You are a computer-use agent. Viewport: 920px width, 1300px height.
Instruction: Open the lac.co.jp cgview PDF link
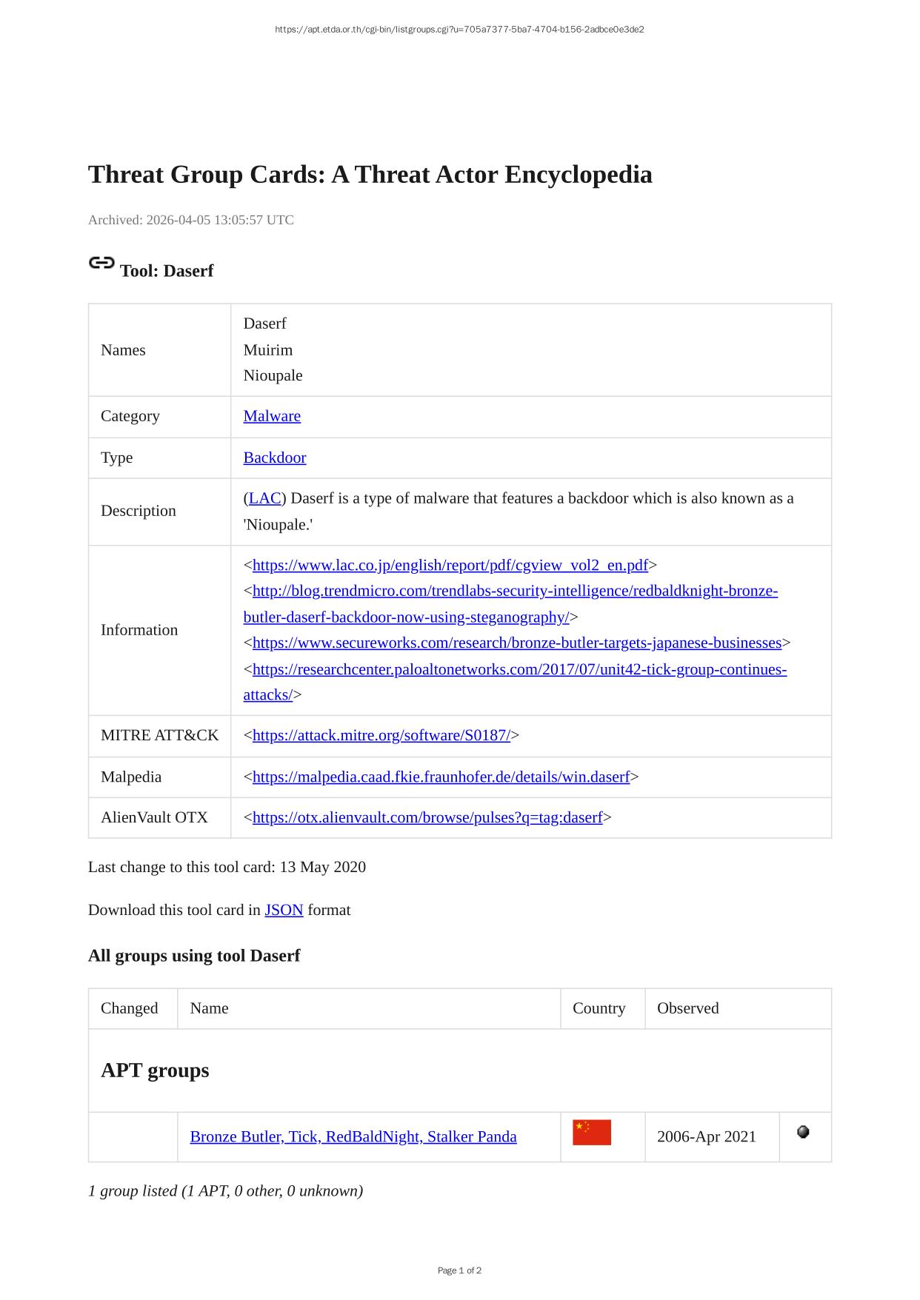click(450, 566)
